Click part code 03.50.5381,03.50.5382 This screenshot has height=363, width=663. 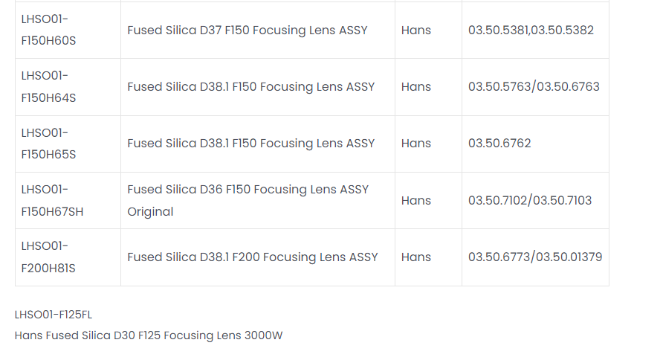[x=531, y=30]
